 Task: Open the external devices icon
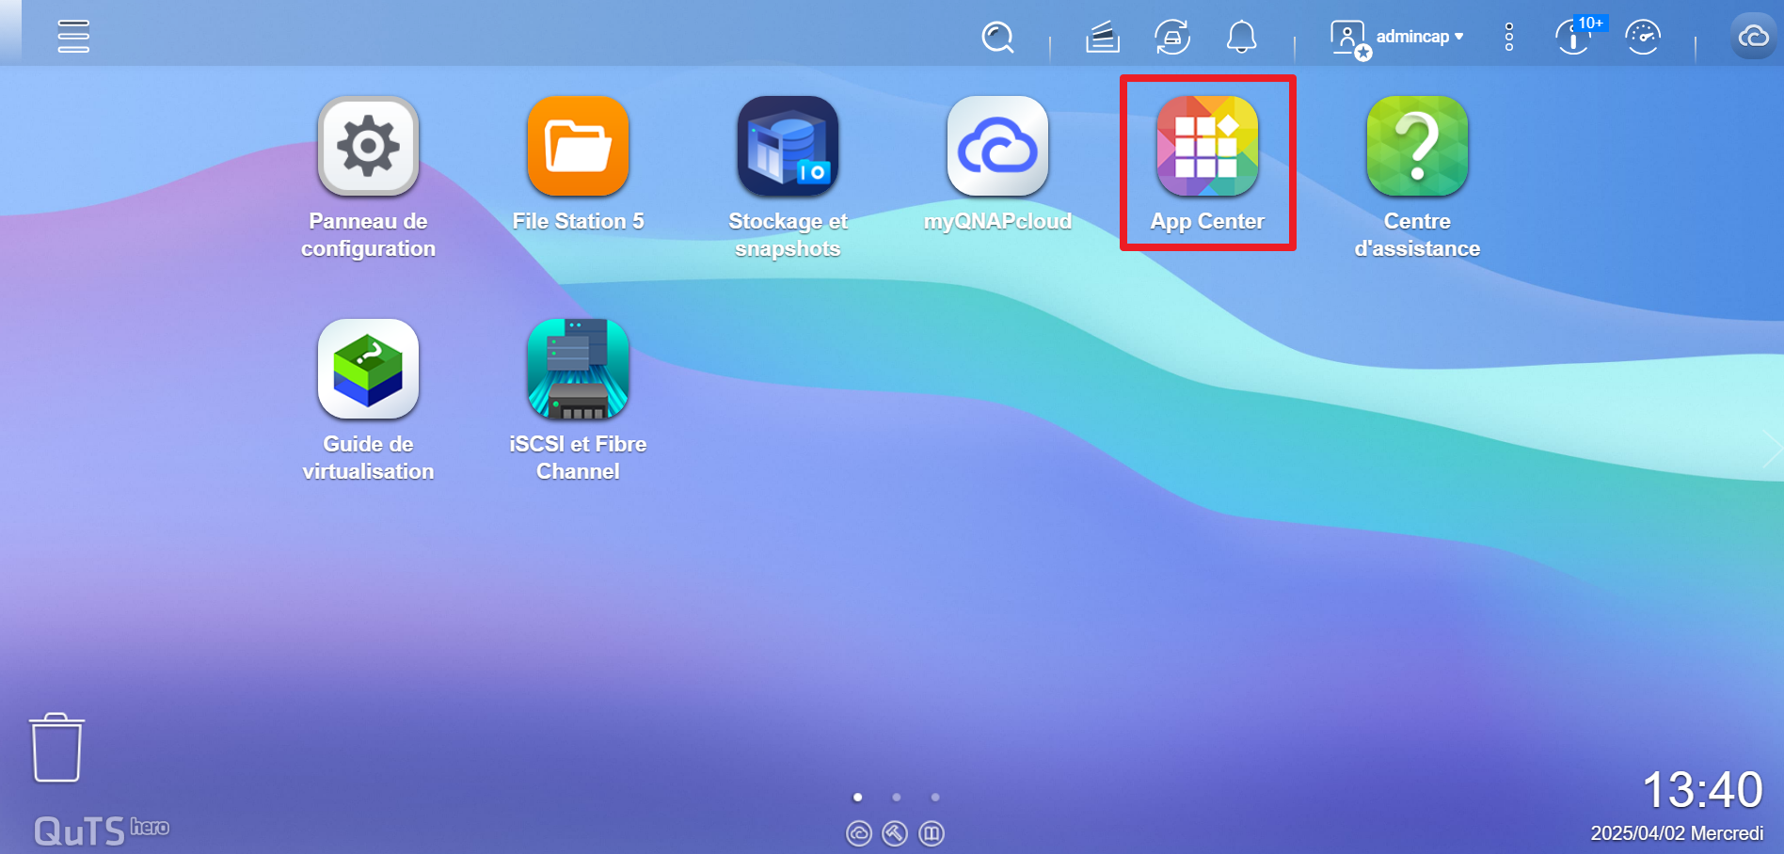coord(1172,38)
